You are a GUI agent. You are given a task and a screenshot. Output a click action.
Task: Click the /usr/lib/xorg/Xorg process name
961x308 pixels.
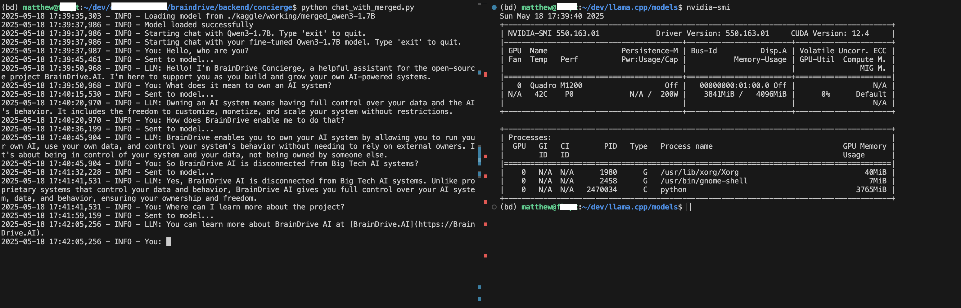point(699,172)
